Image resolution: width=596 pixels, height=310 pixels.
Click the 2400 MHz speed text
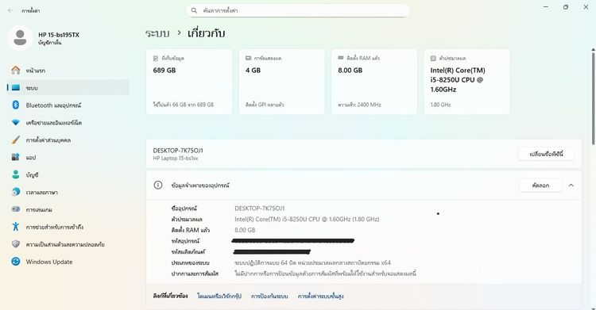click(359, 105)
